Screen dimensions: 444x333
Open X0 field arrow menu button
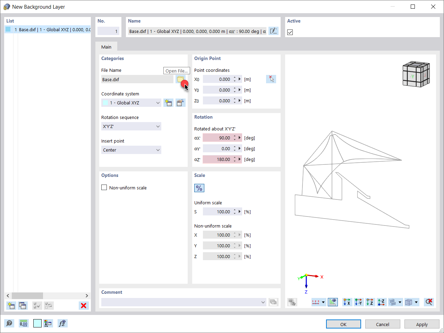(x=240, y=79)
